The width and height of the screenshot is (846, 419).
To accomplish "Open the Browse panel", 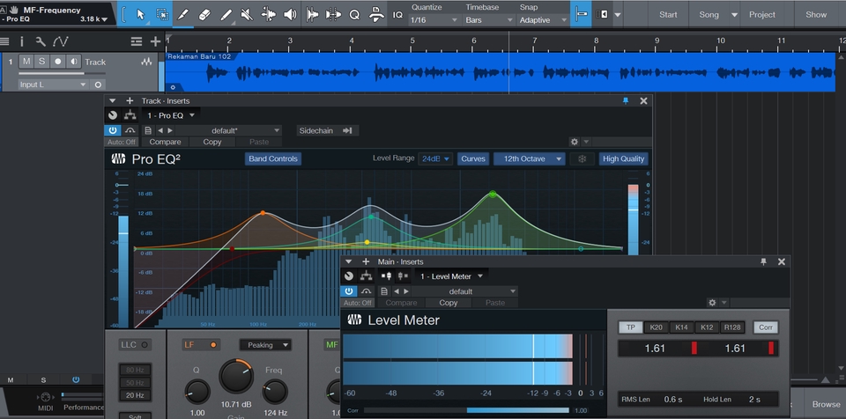I will pos(826,404).
